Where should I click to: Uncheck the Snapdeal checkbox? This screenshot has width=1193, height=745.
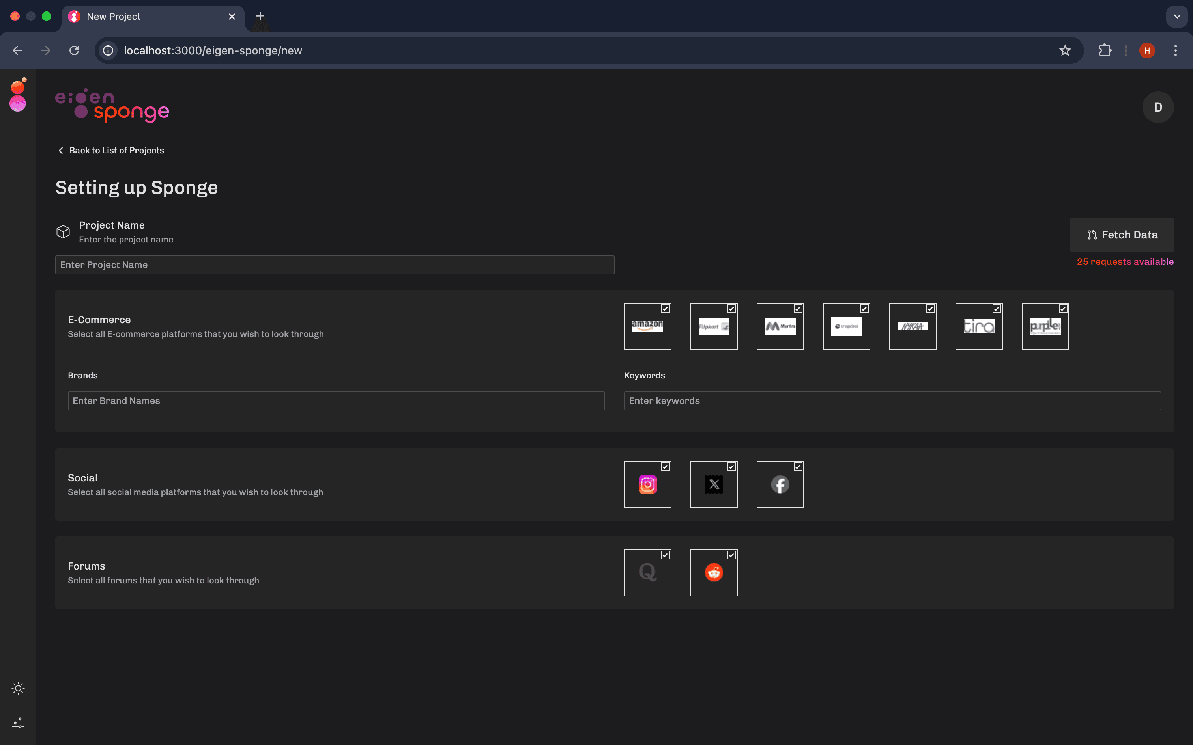864,309
